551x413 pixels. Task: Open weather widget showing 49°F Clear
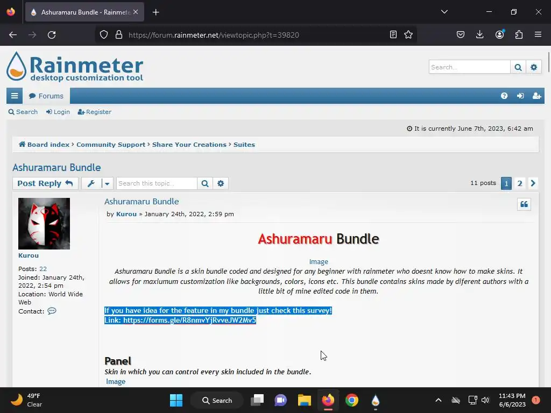point(26,400)
